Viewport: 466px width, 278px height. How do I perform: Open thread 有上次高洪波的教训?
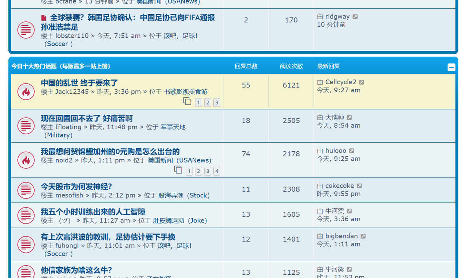tap(108, 237)
